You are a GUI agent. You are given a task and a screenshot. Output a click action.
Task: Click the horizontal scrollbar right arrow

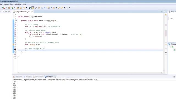pos(162,73)
